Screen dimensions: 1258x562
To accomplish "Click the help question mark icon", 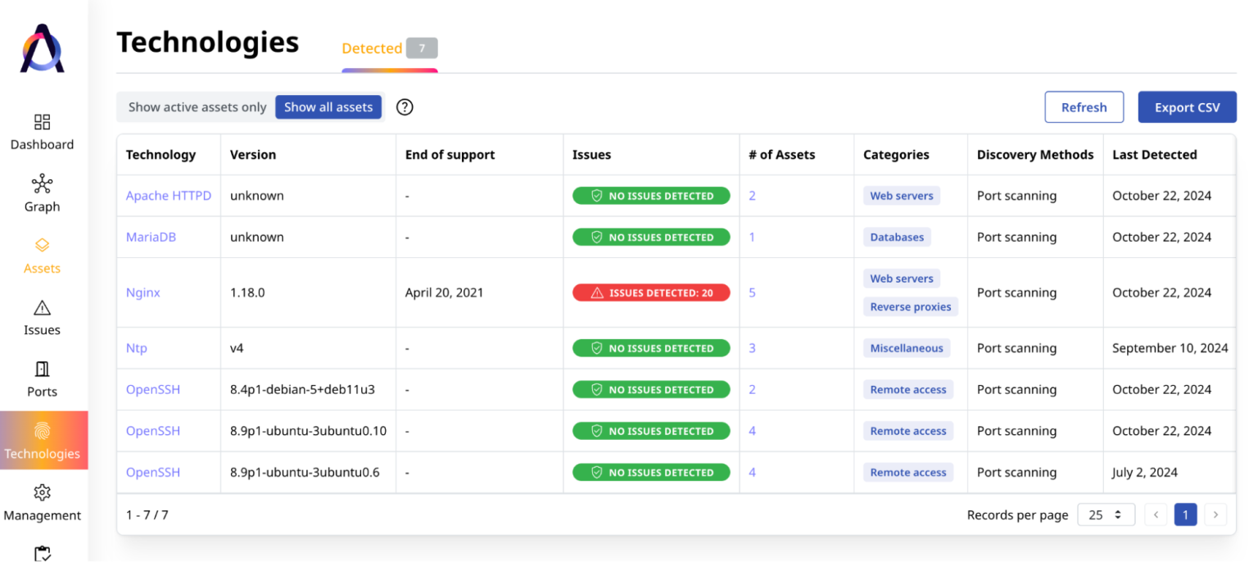I will coord(405,107).
